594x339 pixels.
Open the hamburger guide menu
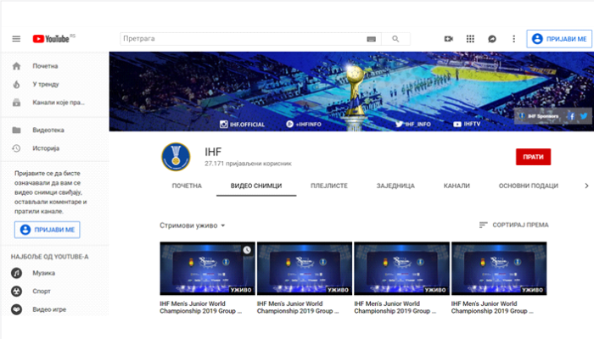(16, 39)
